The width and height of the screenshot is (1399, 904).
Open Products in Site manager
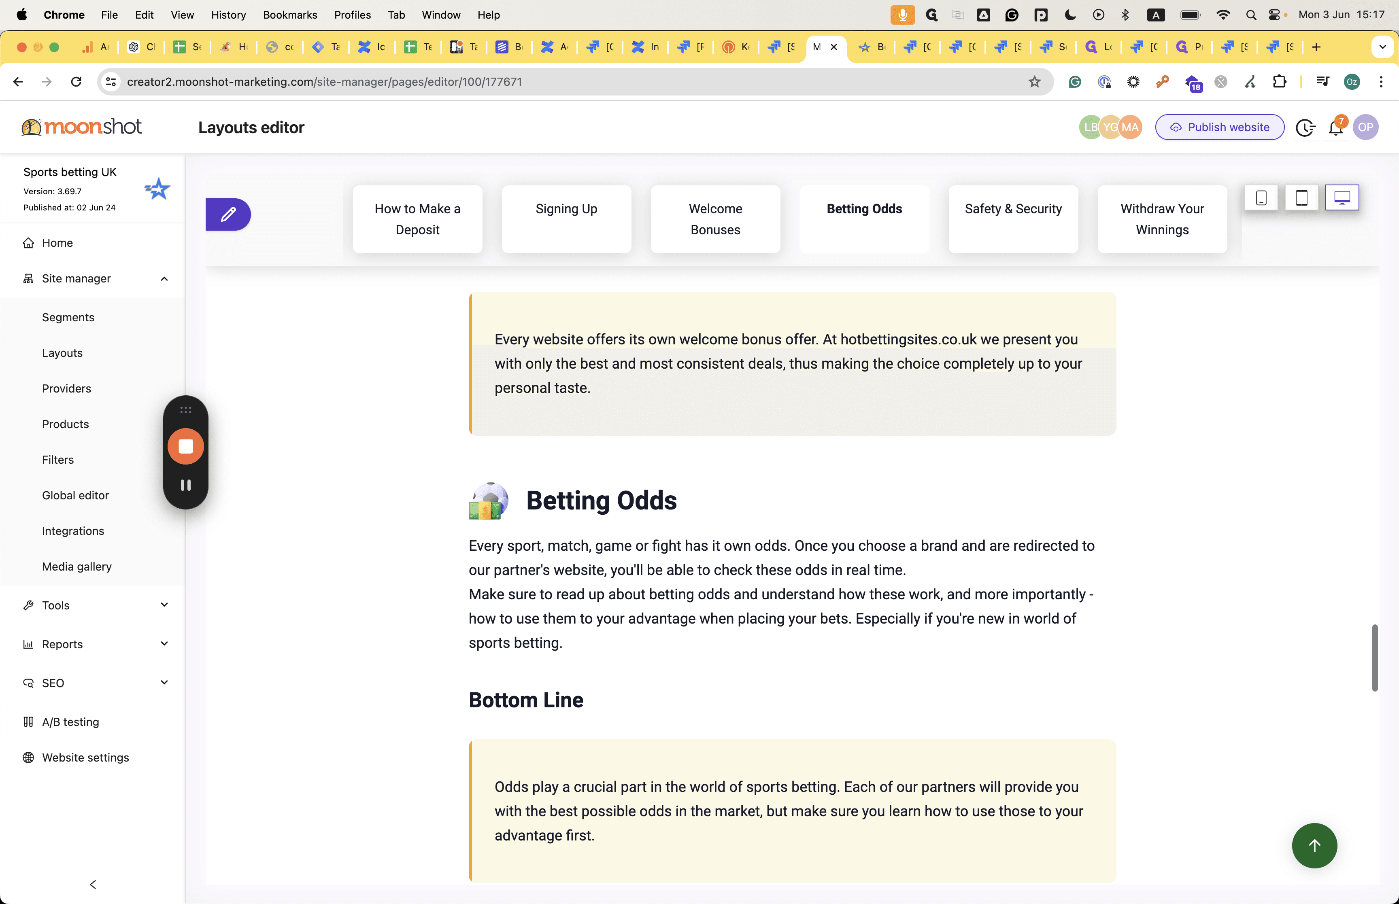(65, 424)
